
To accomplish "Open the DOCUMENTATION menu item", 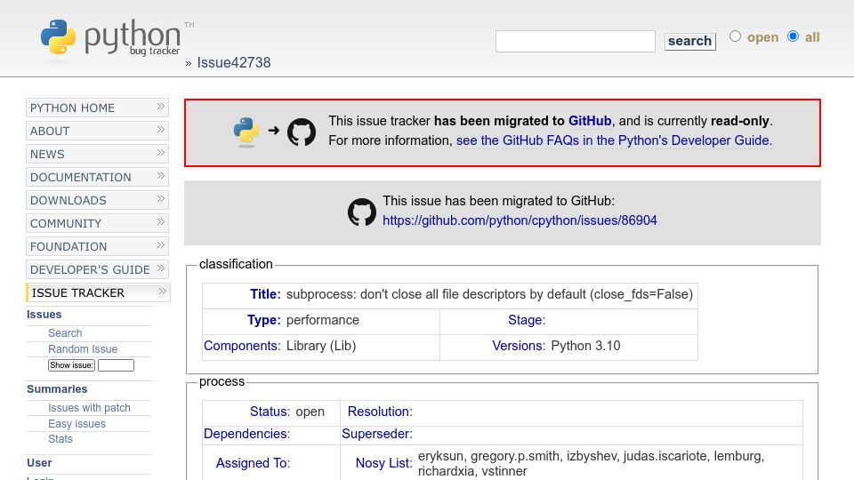I will click(x=97, y=178).
